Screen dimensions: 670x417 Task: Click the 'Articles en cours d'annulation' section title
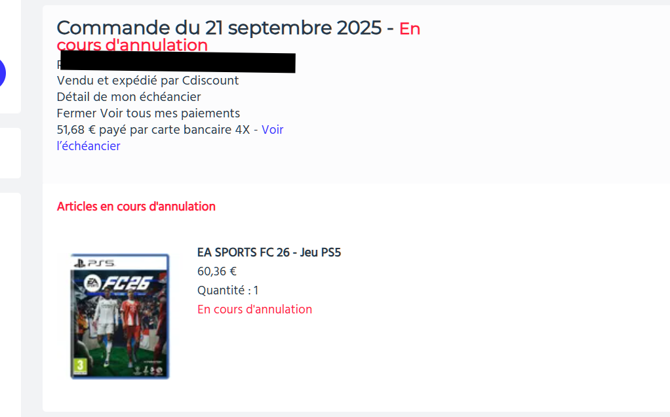(136, 207)
